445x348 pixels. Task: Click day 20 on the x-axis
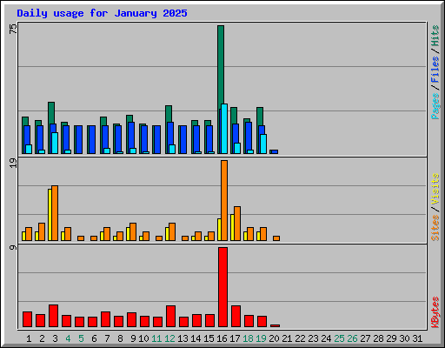tap(274, 338)
